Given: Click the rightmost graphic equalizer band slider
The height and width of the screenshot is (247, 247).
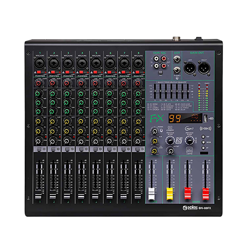Looking at the screenshot, I should tap(188, 91).
